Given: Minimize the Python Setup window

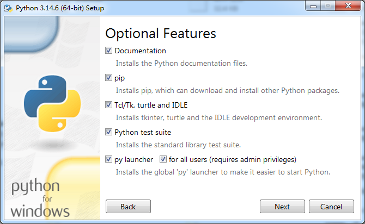Looking at the screenshot, I should (313, 6).
